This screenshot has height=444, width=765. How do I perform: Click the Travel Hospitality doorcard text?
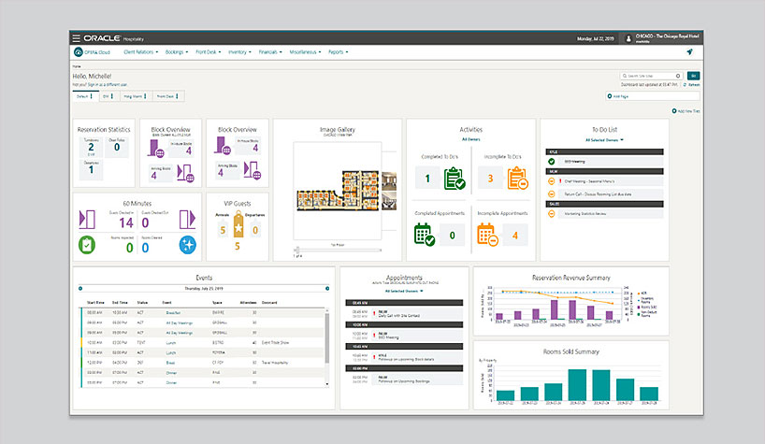click(x=275, y=363)
